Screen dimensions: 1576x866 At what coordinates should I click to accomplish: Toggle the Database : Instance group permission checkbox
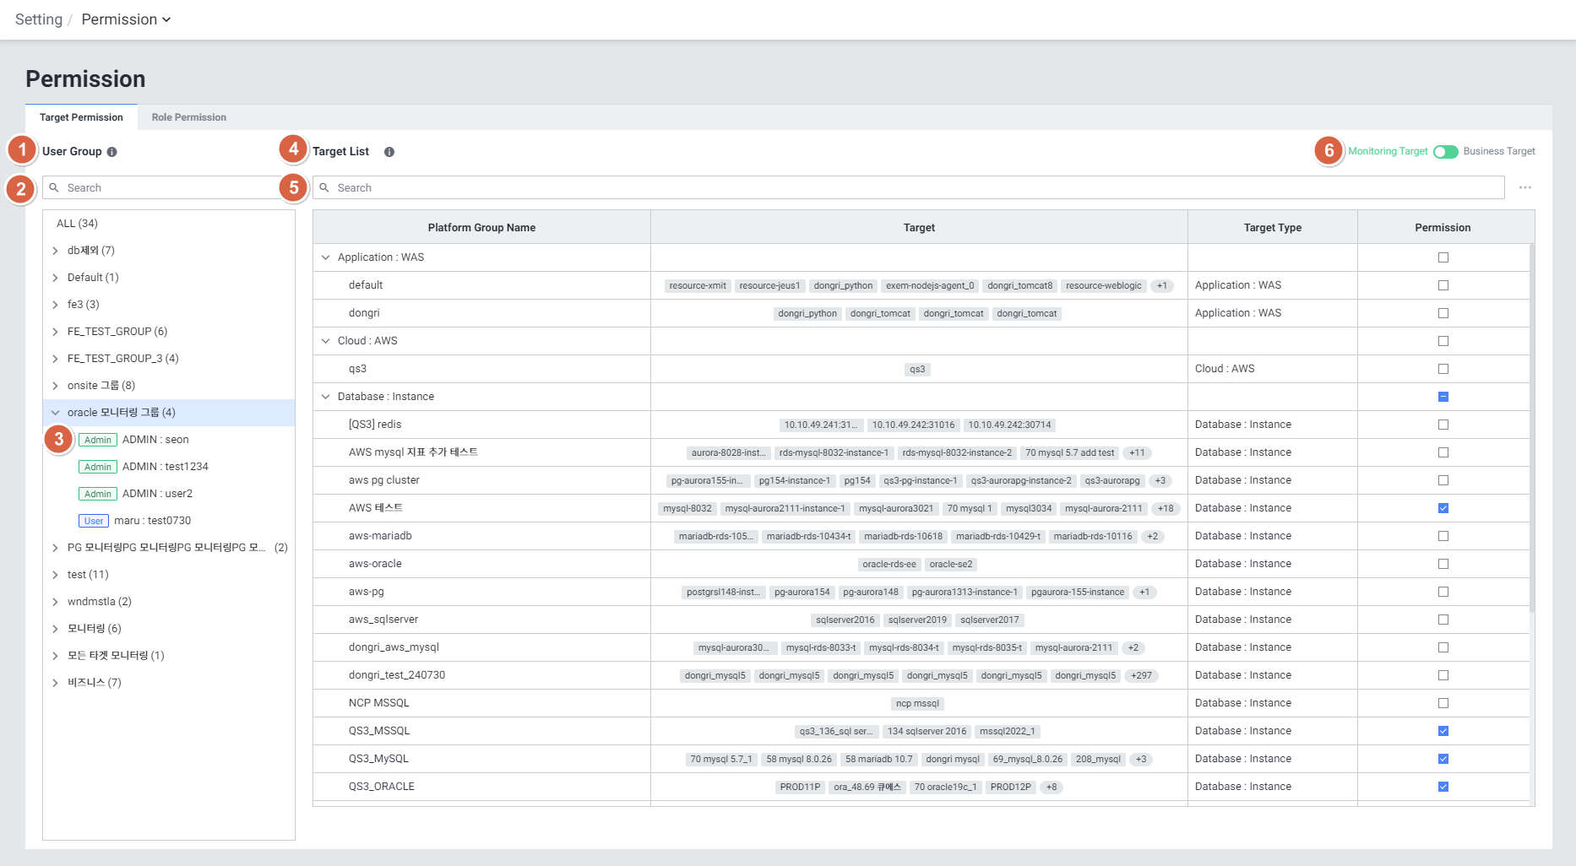(1443, 397)
